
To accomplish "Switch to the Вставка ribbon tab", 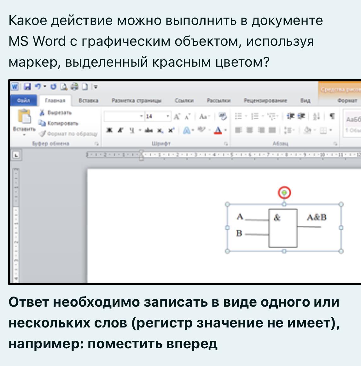I will pyautogui.click(x=88, y=101).
